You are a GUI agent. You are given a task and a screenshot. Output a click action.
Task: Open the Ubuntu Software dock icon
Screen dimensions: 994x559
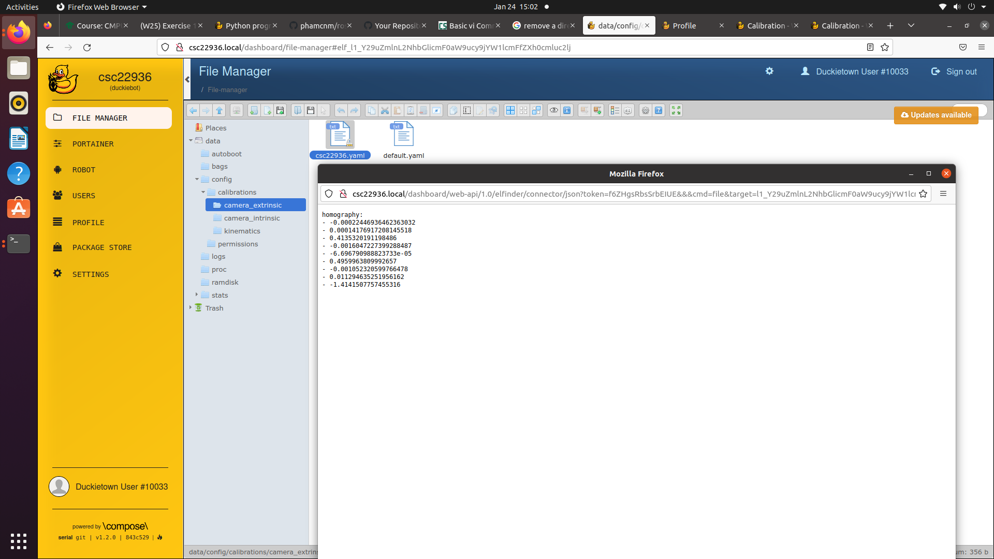pyautogui.click(x=19, y=208)
